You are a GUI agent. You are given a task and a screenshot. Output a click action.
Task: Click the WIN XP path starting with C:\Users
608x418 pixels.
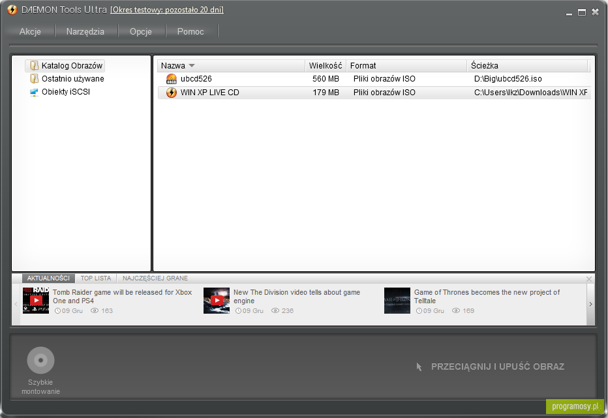click(x=530, y=93)
